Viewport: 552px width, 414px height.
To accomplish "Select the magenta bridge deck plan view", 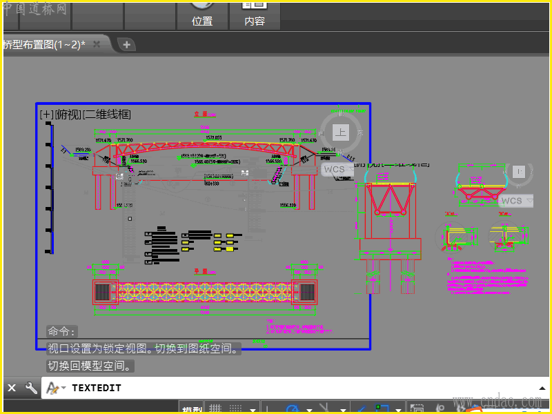I will click(205, 292).
